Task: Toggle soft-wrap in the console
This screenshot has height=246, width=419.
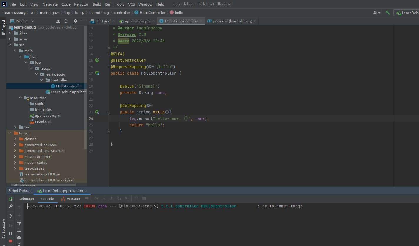Action: pyautogui.click(x=19, y=222)
